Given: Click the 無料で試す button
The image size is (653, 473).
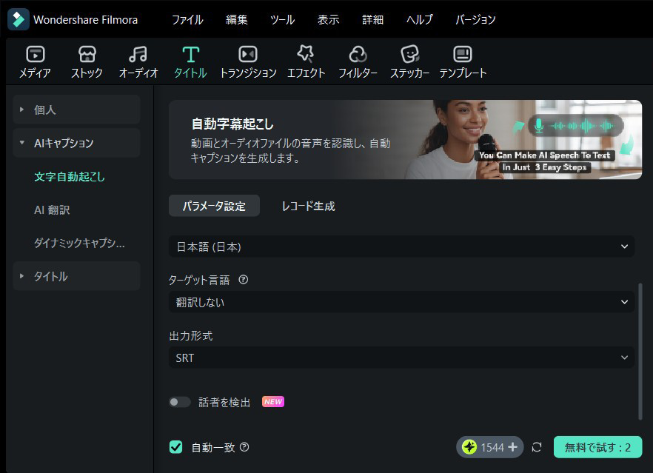Looking at the screenshot, I should pos(597,447).
